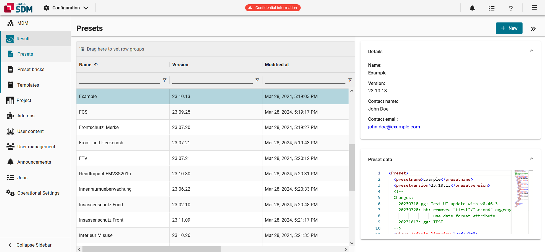Open the help question mark
The height and width of the screenshot is (252, 545).
[x=511, y=8]
